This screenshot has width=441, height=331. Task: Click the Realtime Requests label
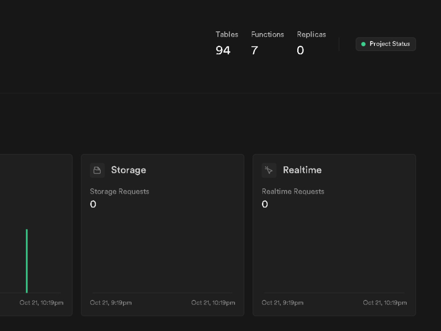(x=293, y=192)
